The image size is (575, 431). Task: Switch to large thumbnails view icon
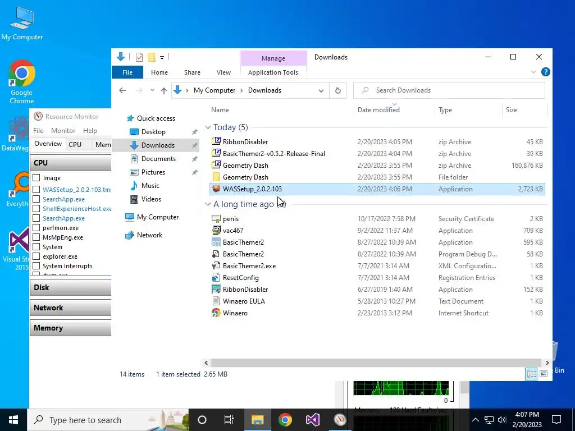click(544, 374)
